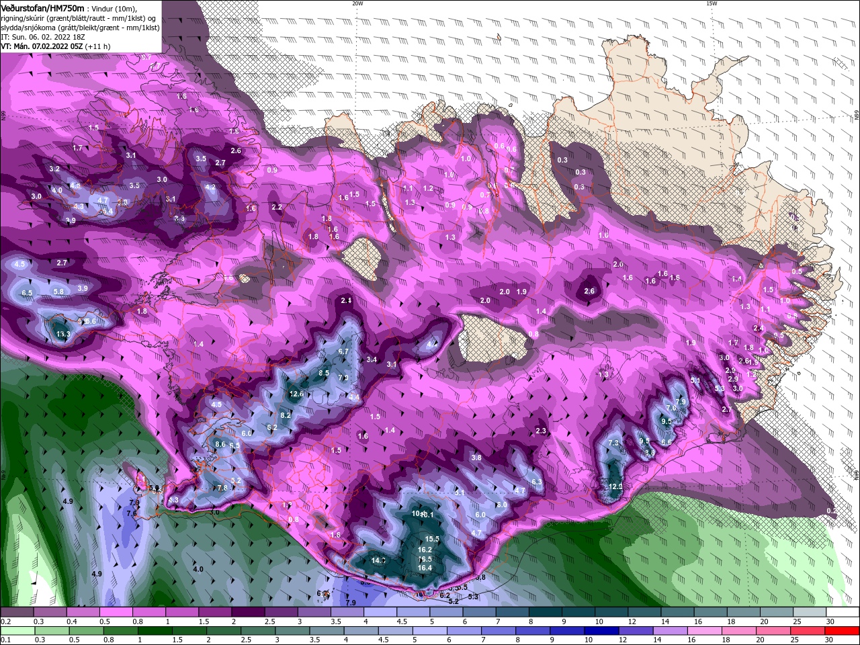The height and width of the screenshot is (645, 860).
Task: Click the 5.6 value on the map
Action: click(x=91, y=322)
